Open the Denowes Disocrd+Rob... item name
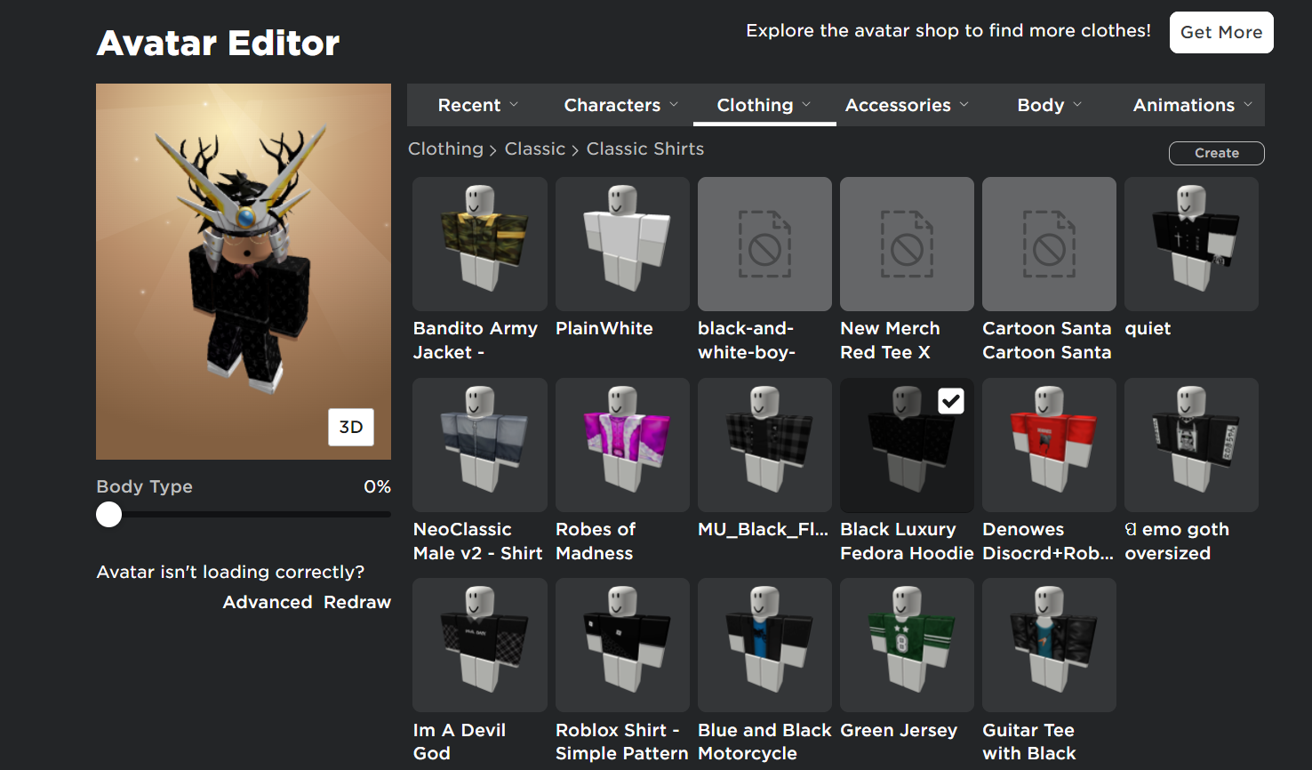The width and height of the screenshot is (1312, 770). [x=1048, y=541]
